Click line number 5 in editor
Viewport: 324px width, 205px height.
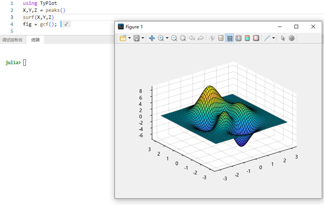[12, 31]
